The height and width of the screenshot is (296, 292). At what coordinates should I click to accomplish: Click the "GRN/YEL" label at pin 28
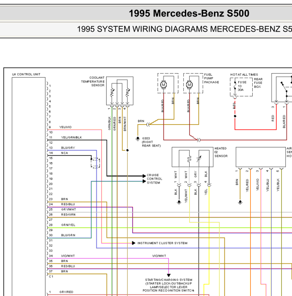68,225
